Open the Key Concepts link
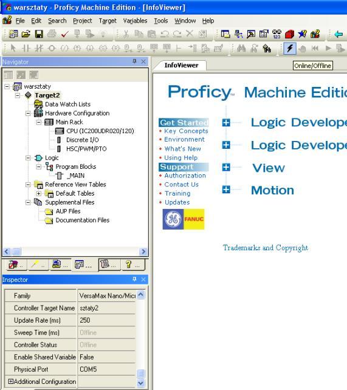Viewport: 347px width, 390px height. tap(186, 131)
